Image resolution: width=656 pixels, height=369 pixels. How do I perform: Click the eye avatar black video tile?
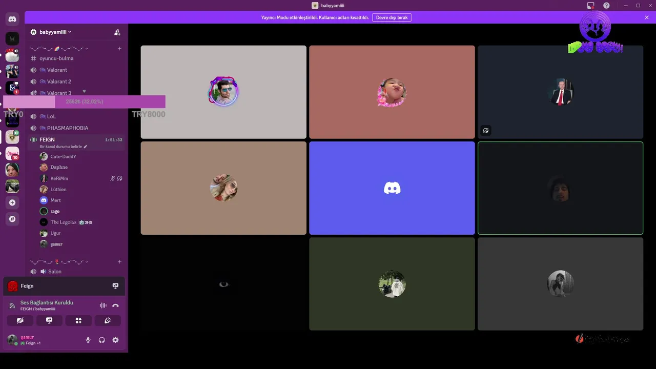pos(223,284)
